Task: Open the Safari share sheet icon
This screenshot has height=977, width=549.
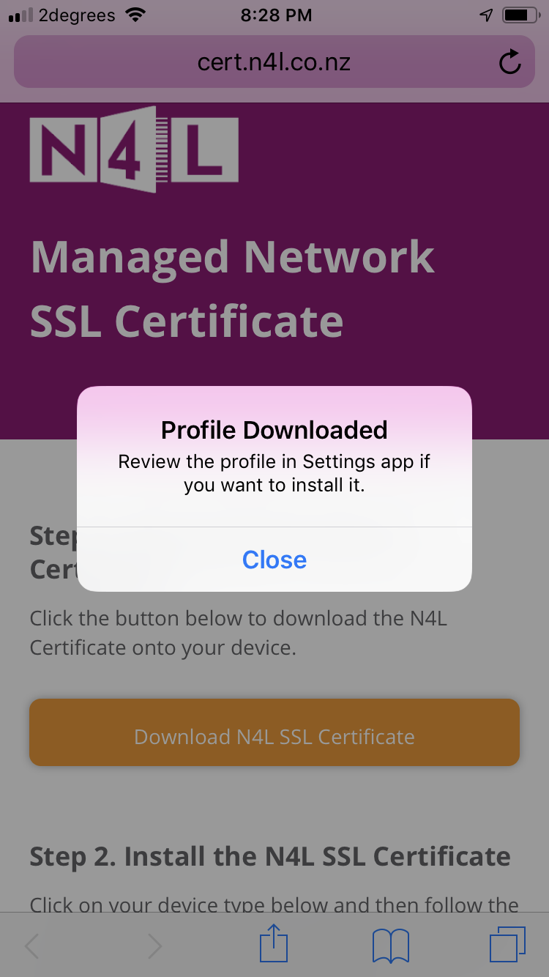Action: tap(274, 944)
